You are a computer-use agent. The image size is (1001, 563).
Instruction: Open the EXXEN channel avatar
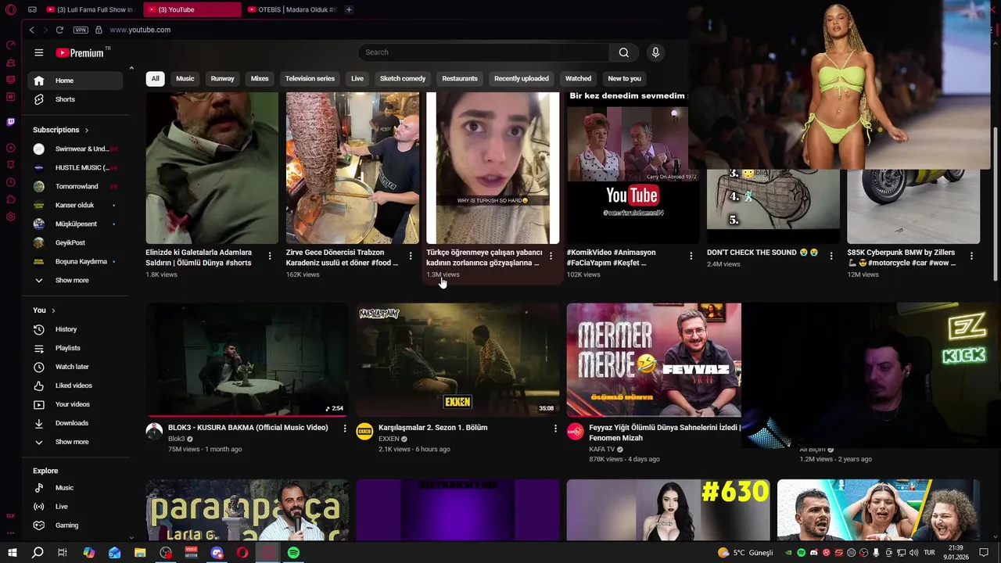tap(365, 432)
